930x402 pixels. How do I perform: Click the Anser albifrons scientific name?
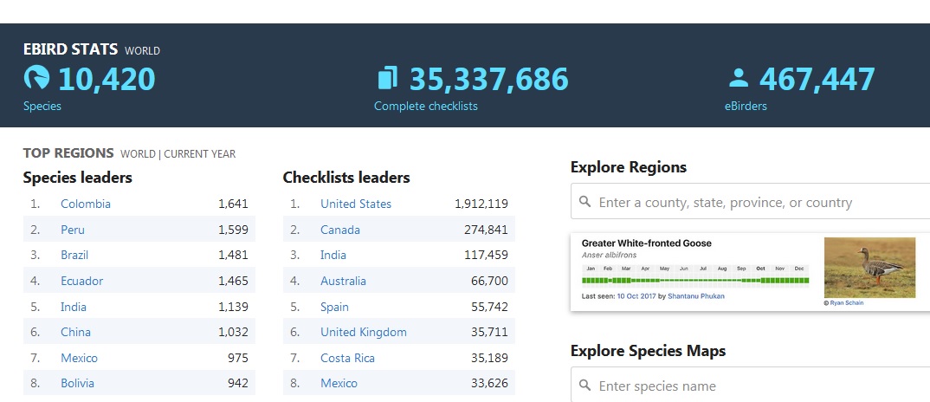tap(609, 255)
